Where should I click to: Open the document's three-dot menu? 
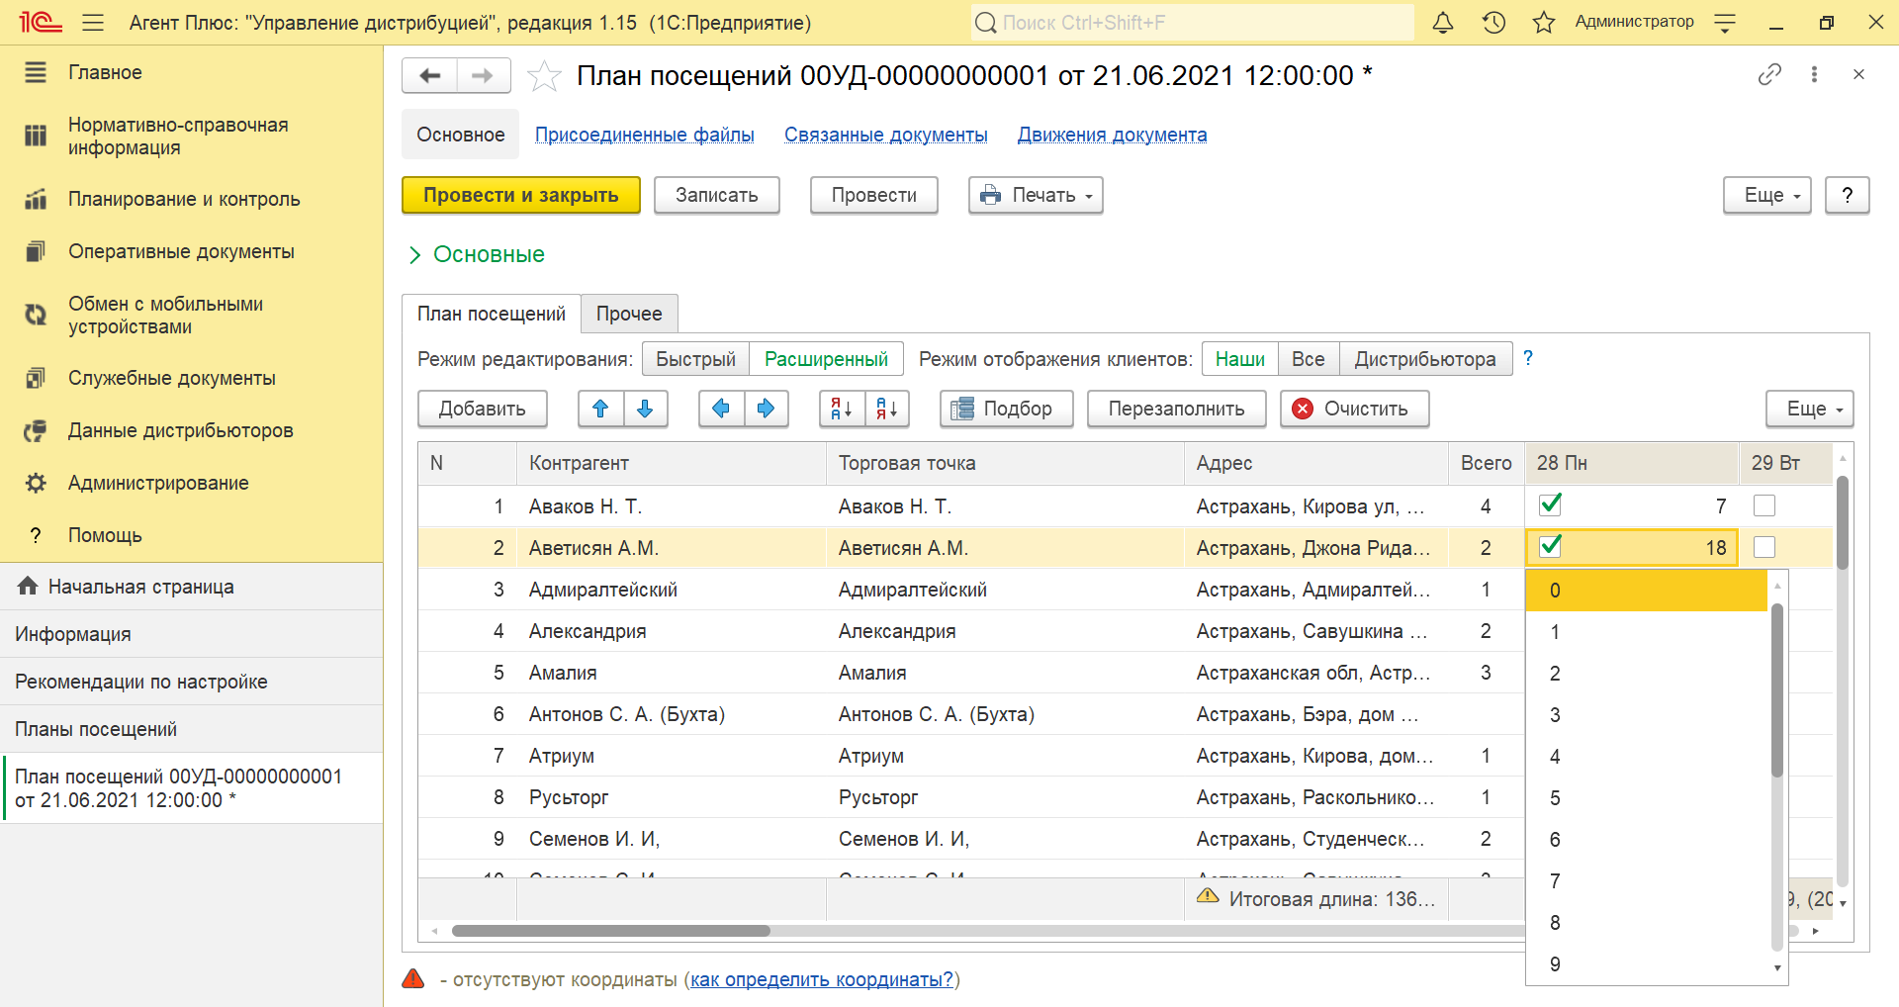[1814, 74]
